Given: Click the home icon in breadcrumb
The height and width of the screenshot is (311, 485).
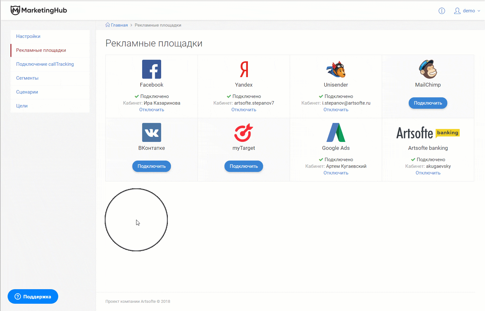Looking at the screenshot, I should tap(108, 25).
